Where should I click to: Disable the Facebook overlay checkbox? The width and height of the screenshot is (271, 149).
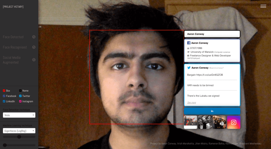pos(4,96)
